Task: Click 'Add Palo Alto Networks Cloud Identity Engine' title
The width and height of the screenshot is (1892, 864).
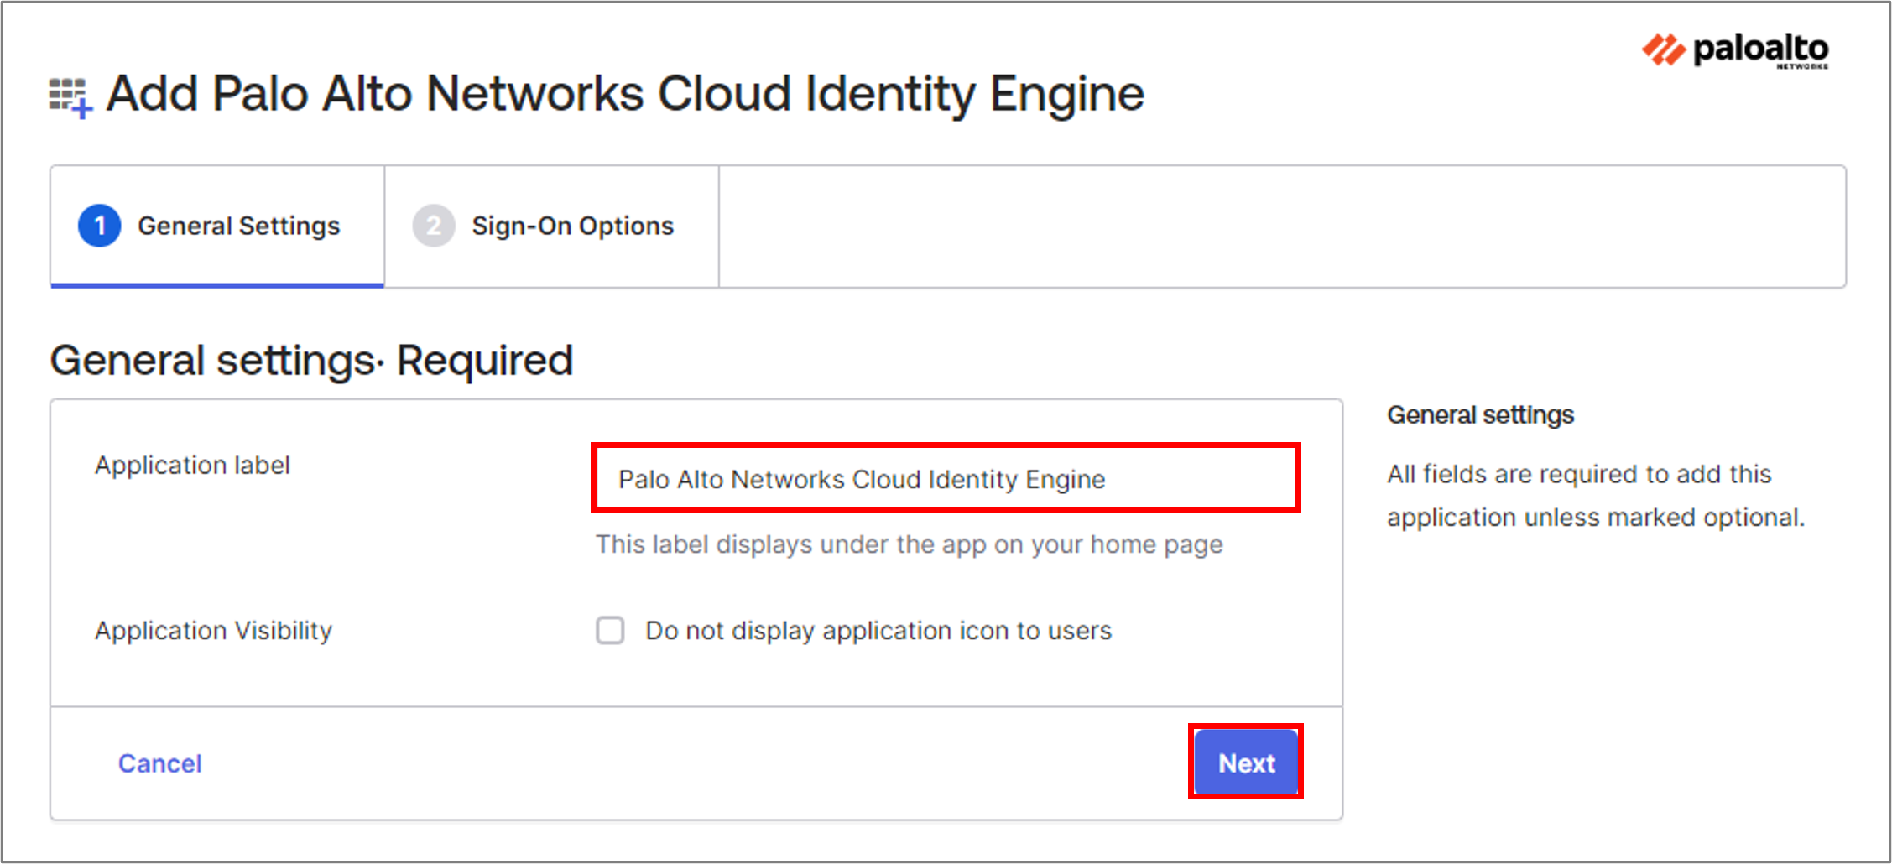Action: 625,94
